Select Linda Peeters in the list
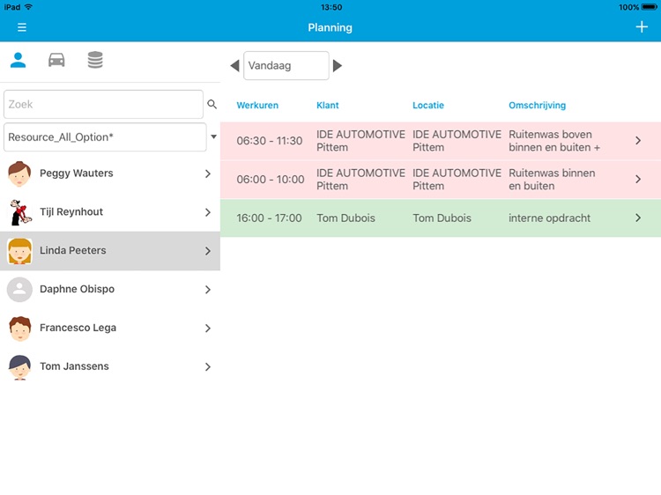The width and height of the screenshot is (661, 495). tap(110, 251)
